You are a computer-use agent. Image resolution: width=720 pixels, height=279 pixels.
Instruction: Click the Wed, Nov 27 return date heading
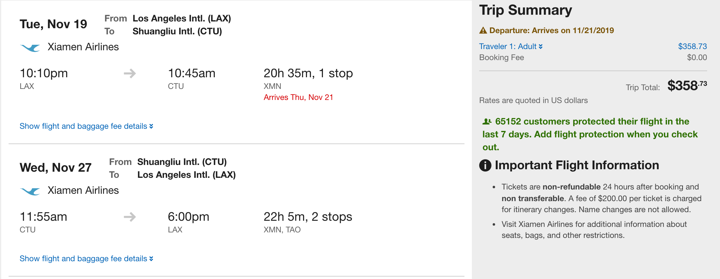click(55, 168)
